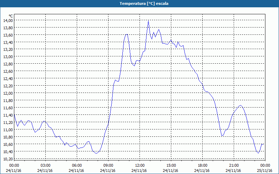This screenshot has height=174, width=279.
Task: Click the 10,40 y-axis value
Action: 8,151
